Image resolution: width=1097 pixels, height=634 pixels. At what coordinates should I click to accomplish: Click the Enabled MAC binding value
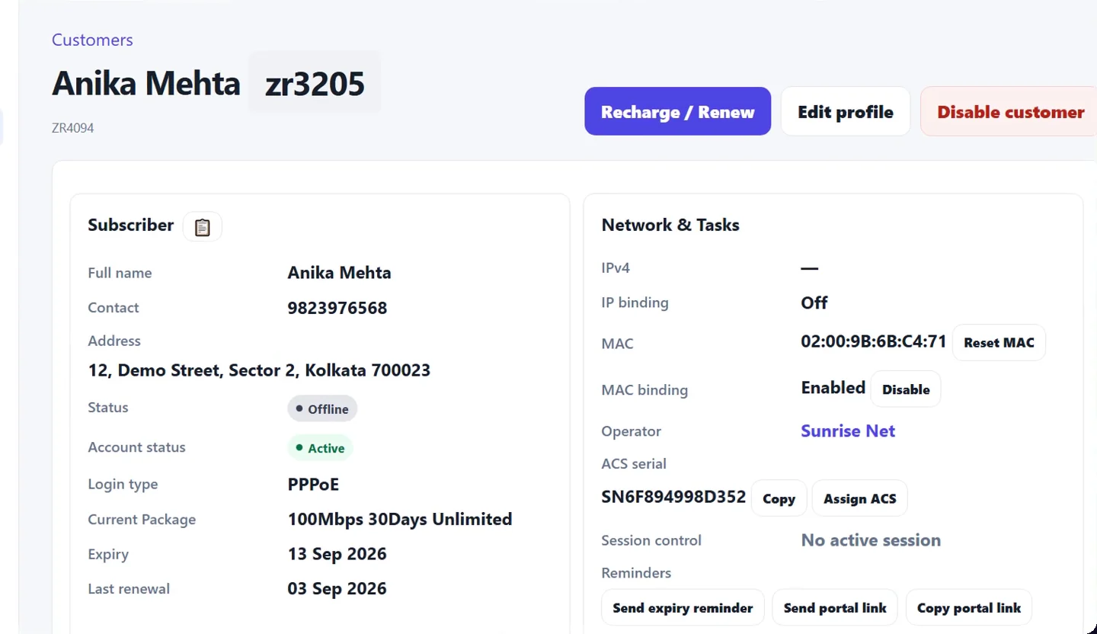tap(833, 388)
